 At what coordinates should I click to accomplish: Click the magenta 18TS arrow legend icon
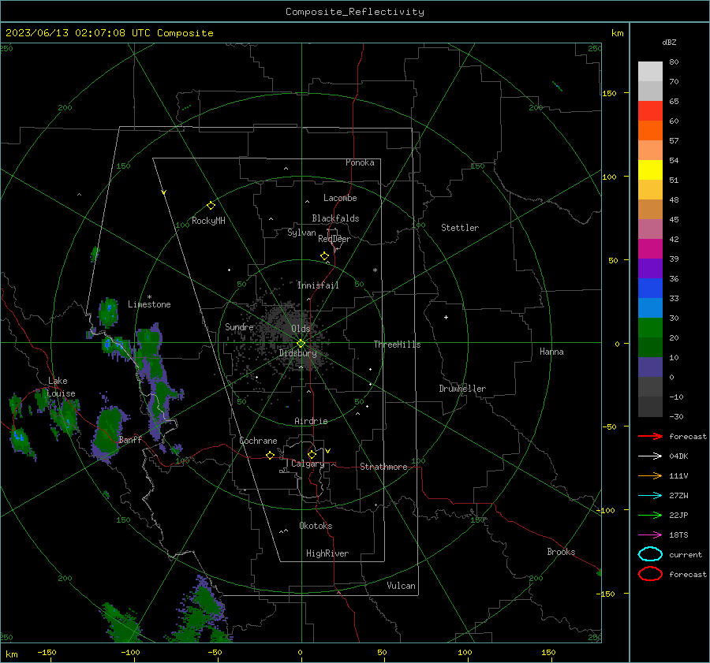click(650, 534)
